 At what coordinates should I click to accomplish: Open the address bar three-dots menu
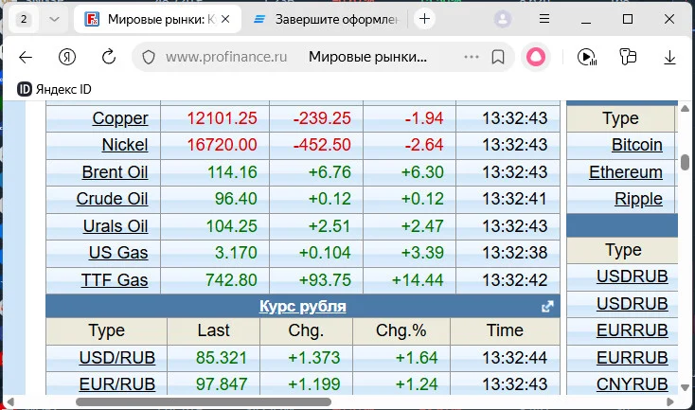tap(472, 57)
